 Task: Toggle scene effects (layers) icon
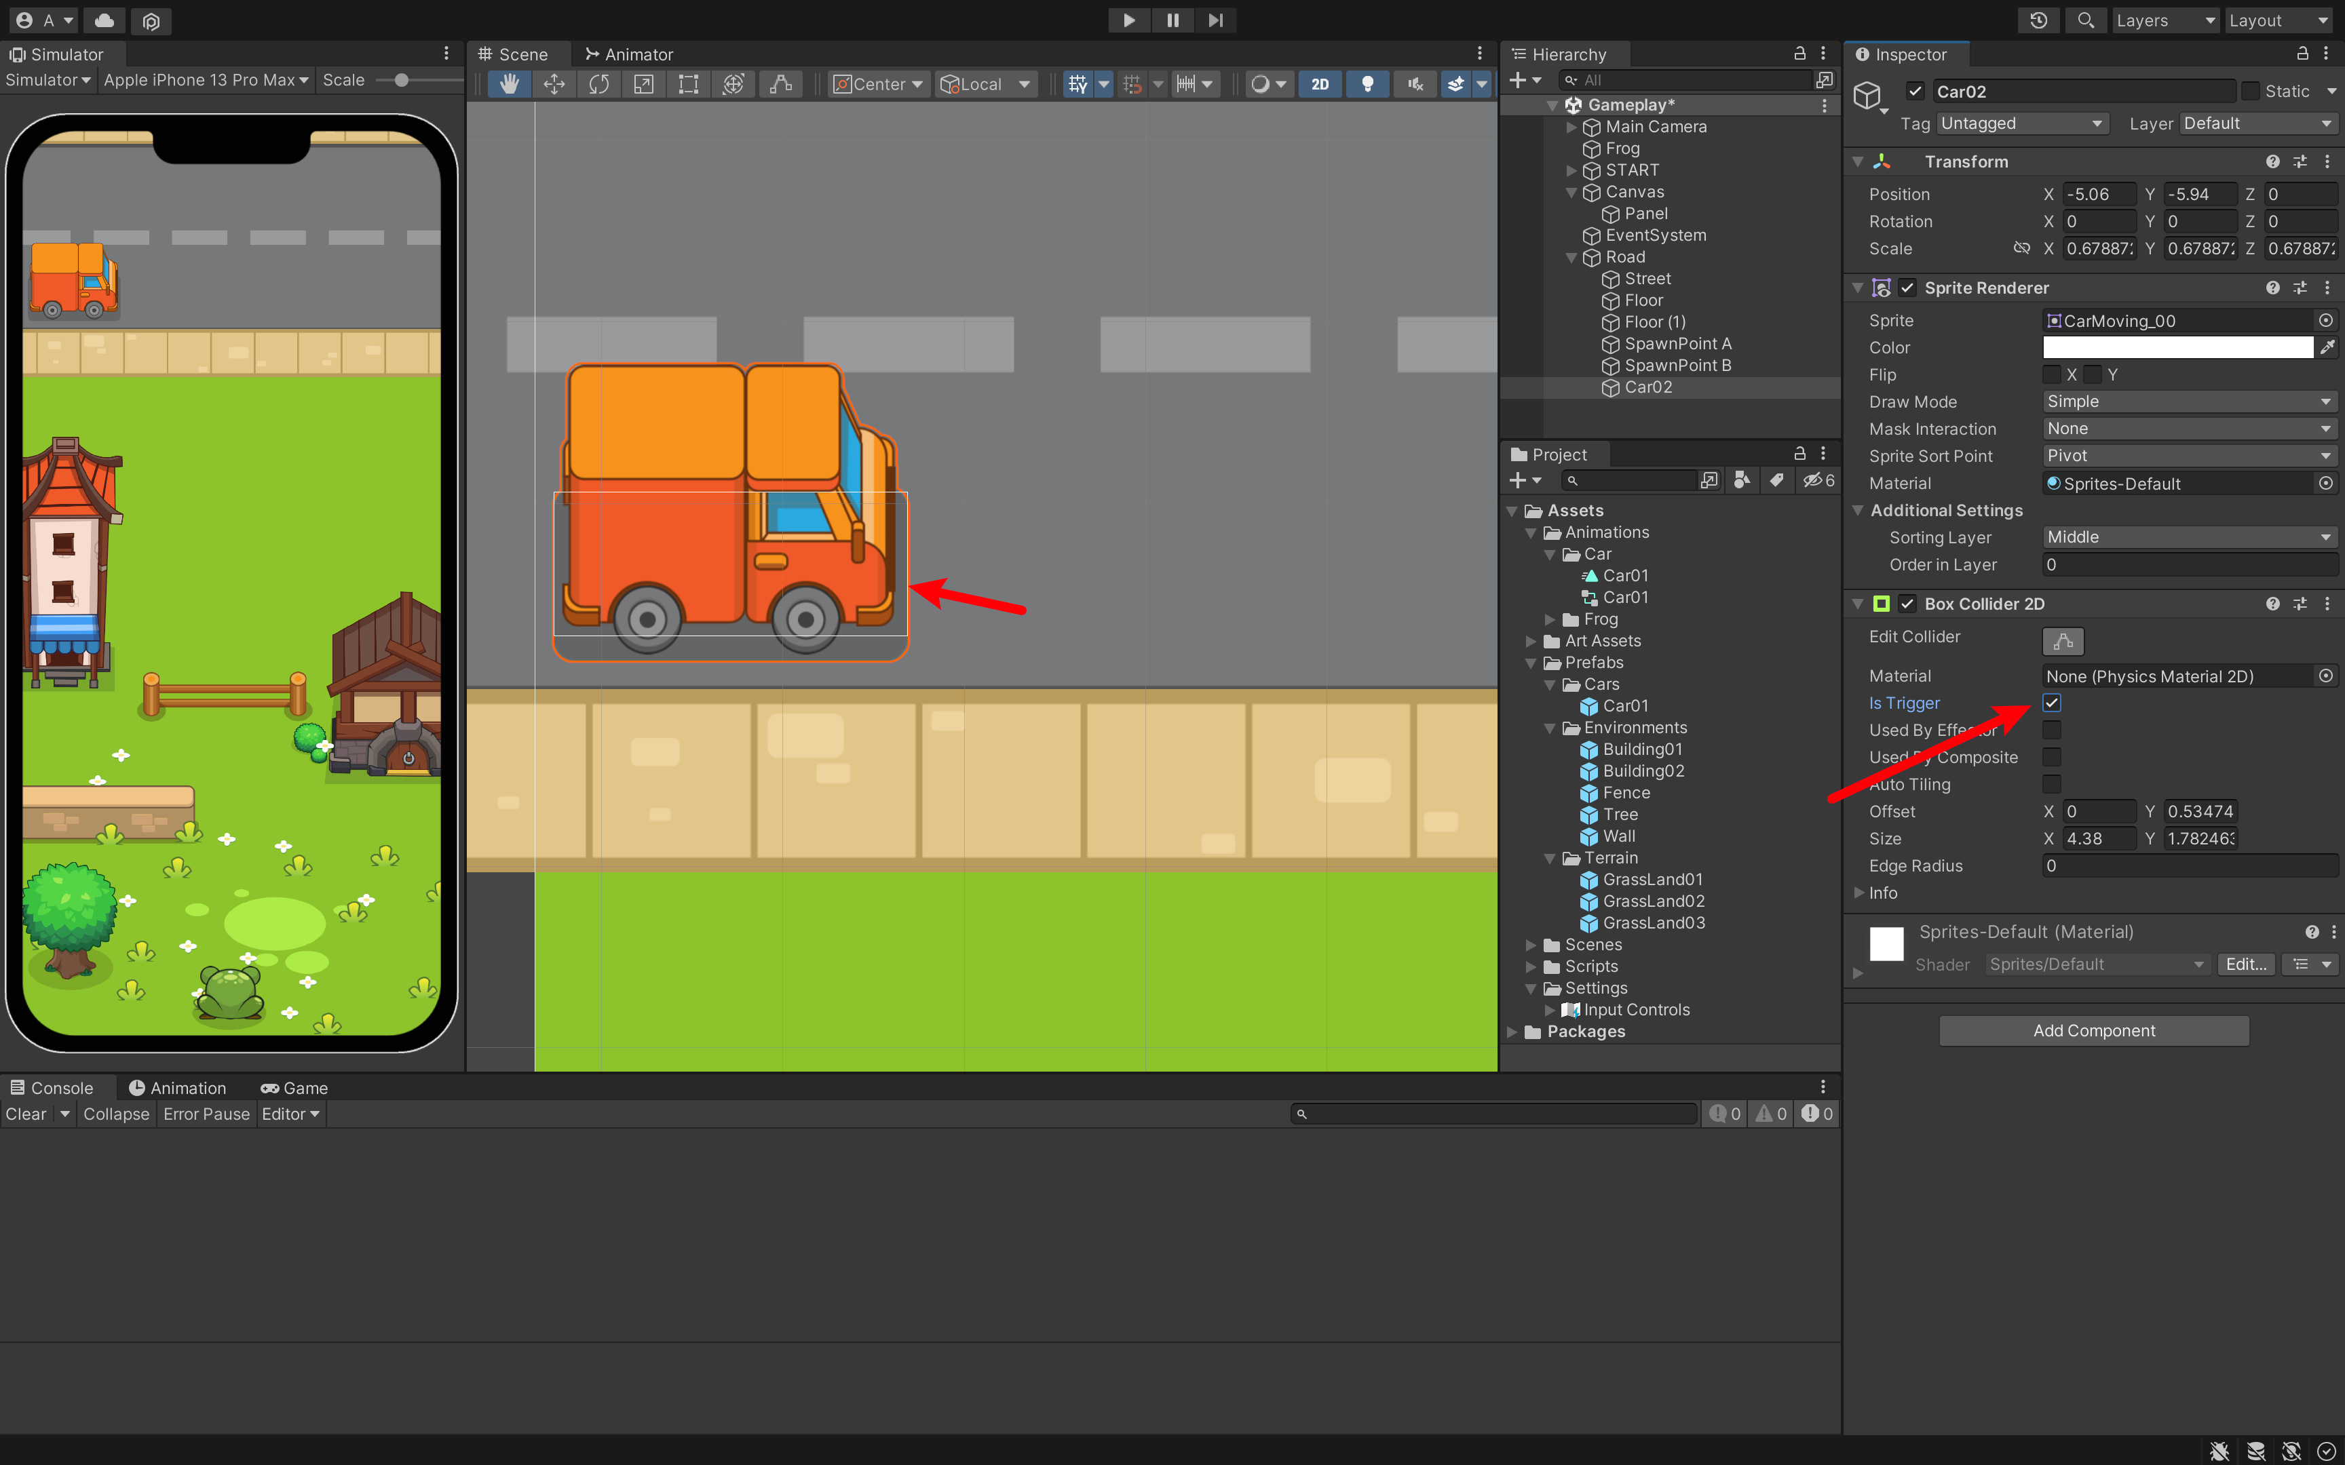pos(1455,84)
